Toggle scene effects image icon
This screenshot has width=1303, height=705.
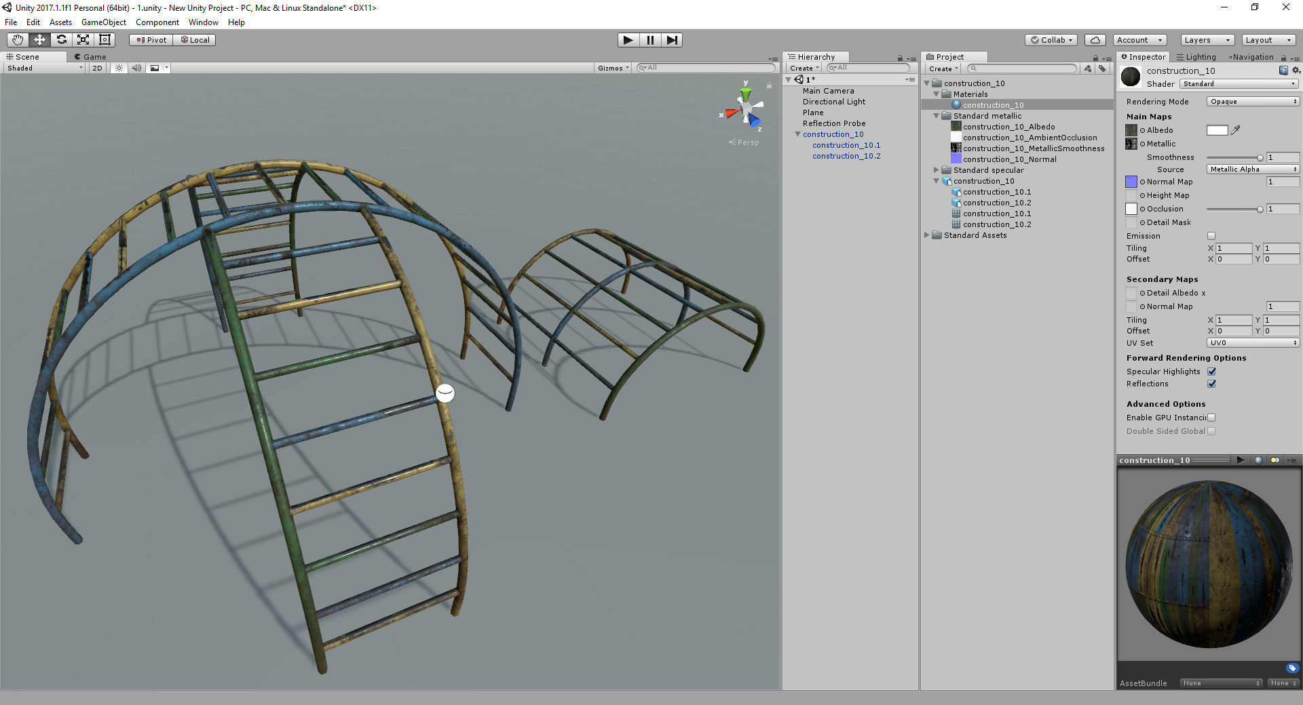pos(155,68)
